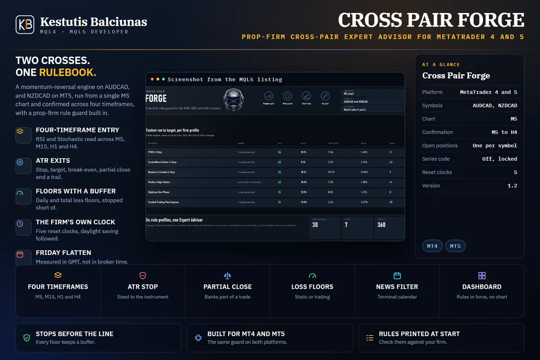Click the ATR Stop shield icon
Screen dimensions: 540x360
(143, 275)
